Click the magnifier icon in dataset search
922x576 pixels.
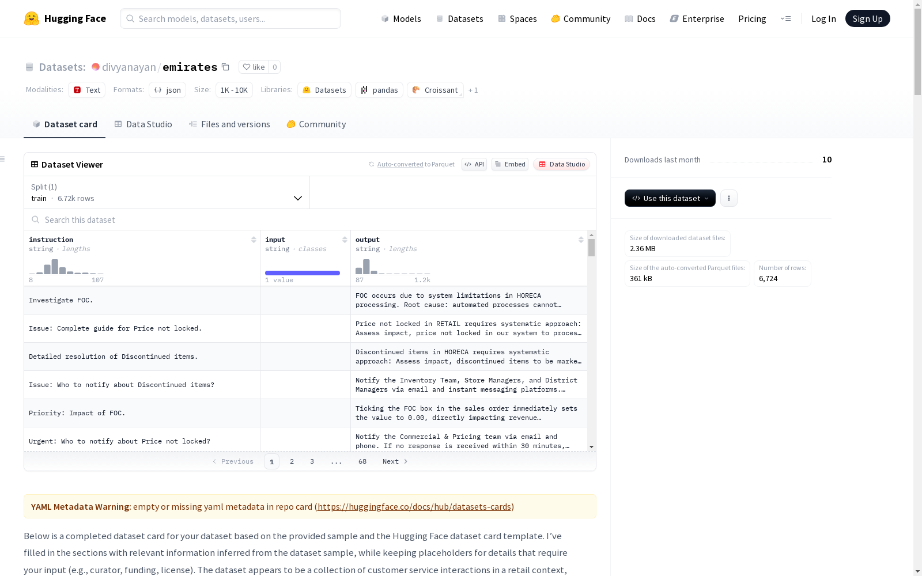coord(36,219)
